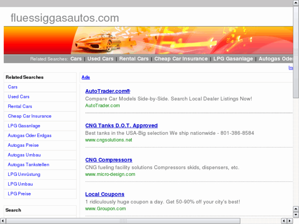Screen dimensions: 299x224
Task: Click the fluessiggasautos.com site title
Action: (65, 18)
